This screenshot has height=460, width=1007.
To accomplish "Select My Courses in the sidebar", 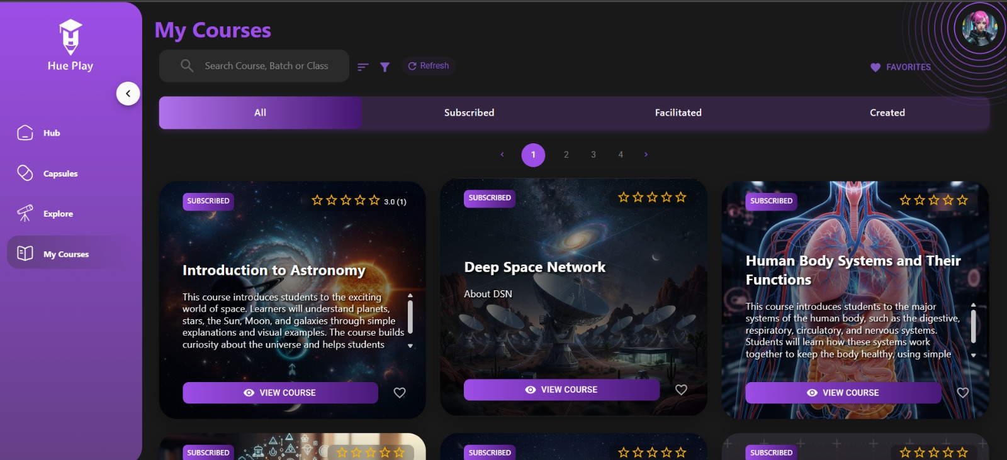I will point(70,254).
